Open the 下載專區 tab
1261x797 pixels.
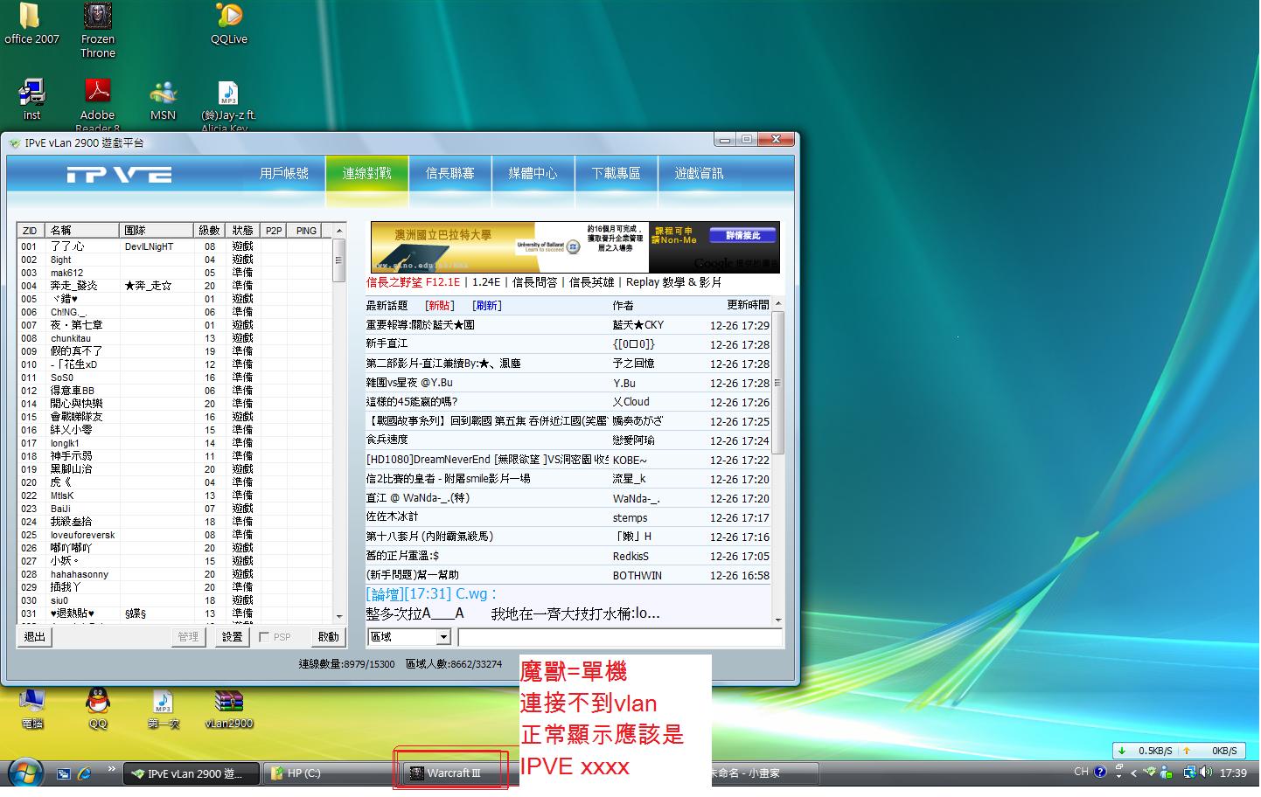pyautogui.click(x=616, y=173)
